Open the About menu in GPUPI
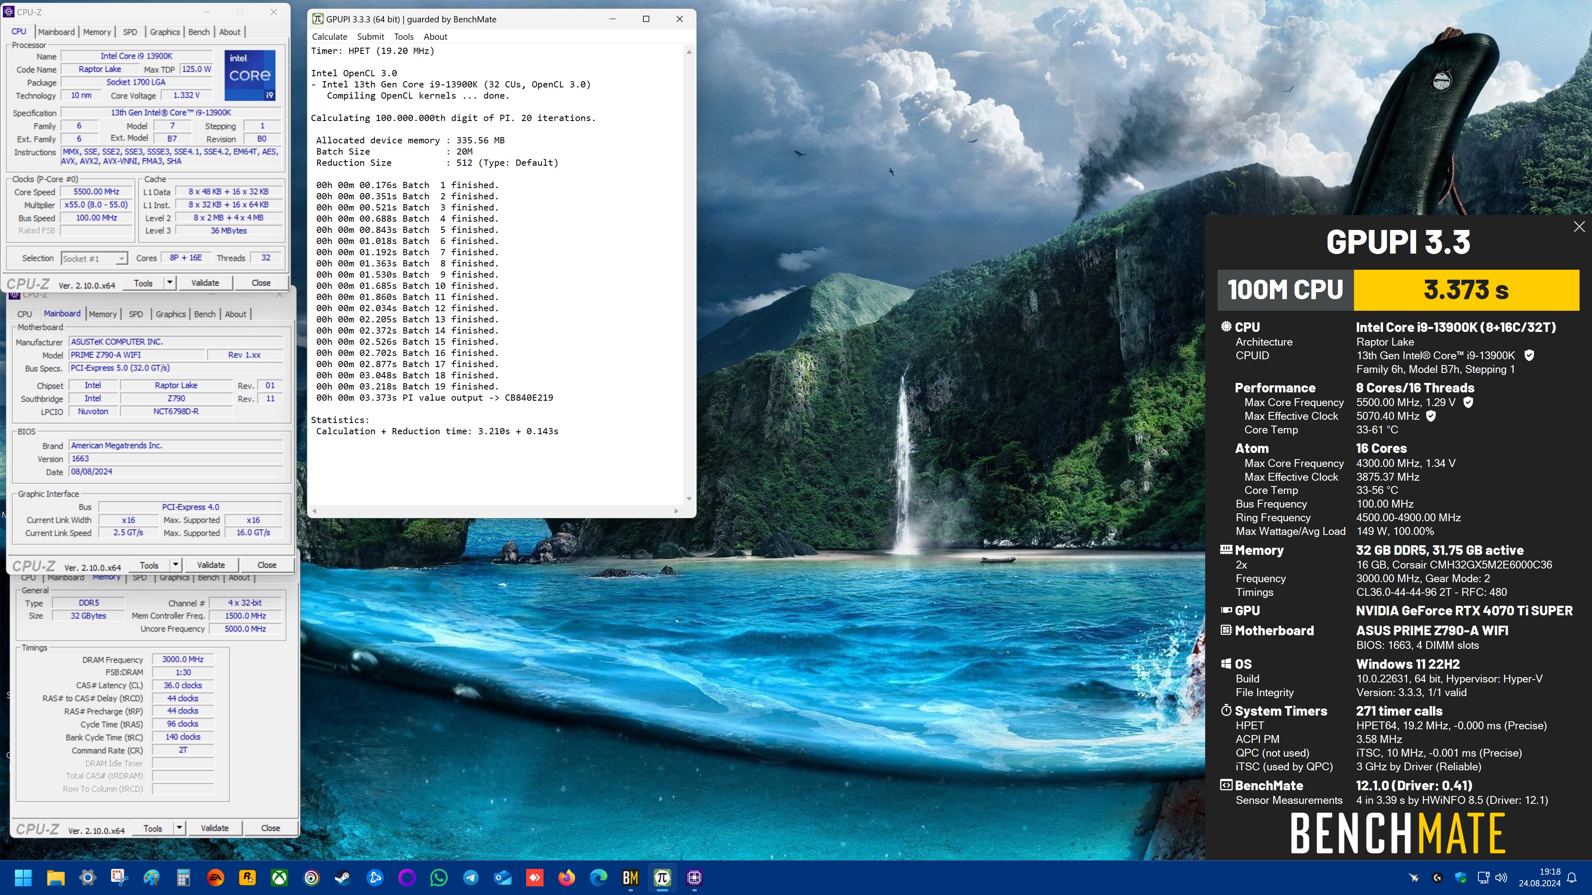This screenshot has width=1592, height=895. point(435,36)
